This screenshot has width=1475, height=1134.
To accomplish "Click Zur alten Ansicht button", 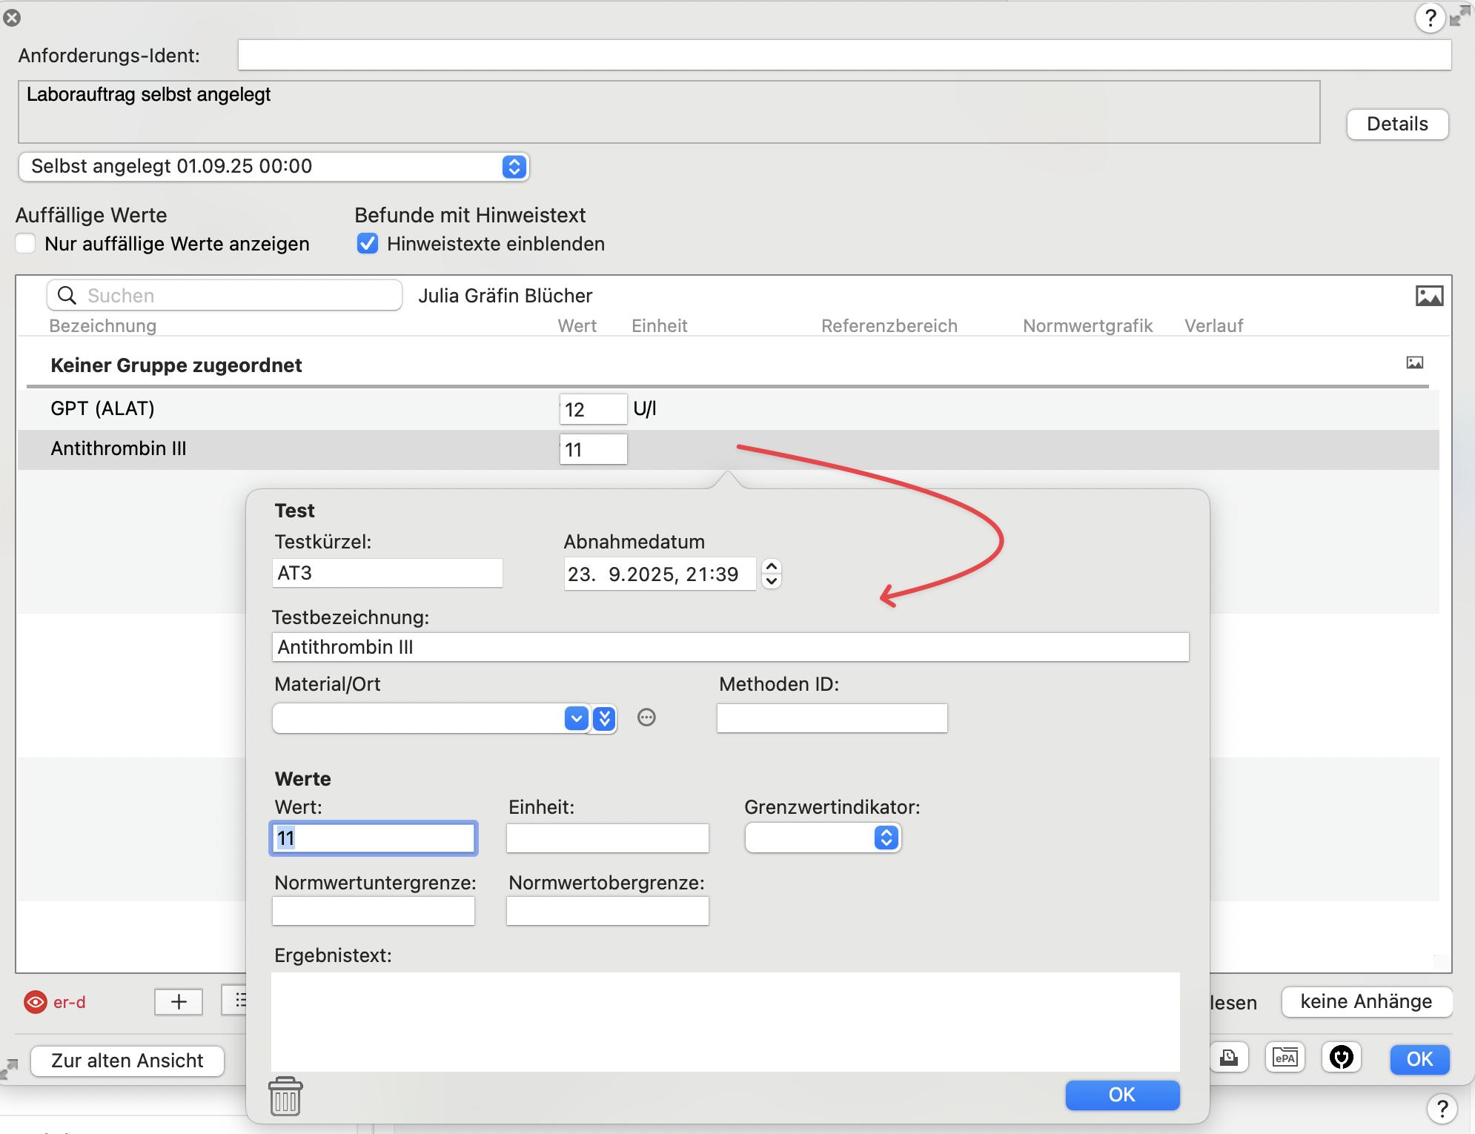I will tap(127, 1061).
